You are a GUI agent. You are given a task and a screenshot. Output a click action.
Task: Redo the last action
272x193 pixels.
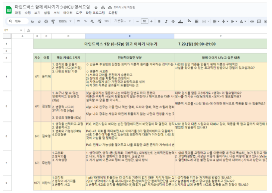tap(39, 21)
